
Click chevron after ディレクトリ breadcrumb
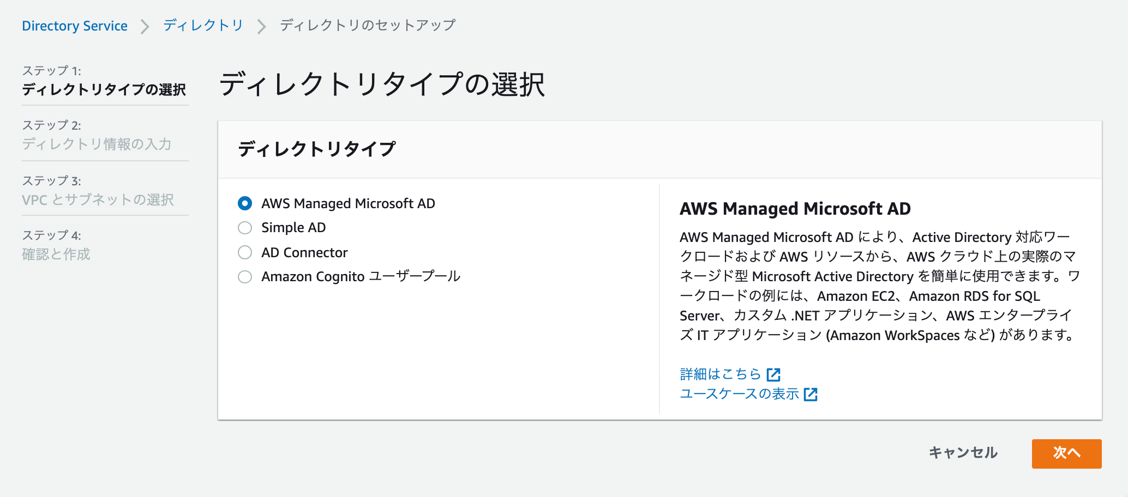[262, 26]
